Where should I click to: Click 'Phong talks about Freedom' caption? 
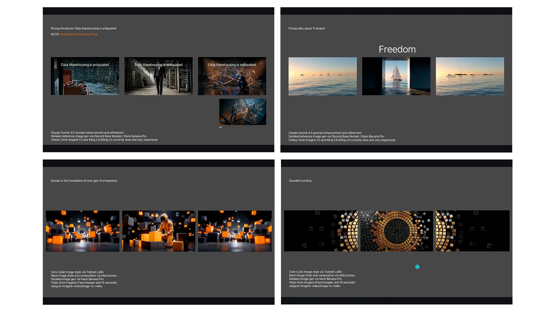coord(307,28)
